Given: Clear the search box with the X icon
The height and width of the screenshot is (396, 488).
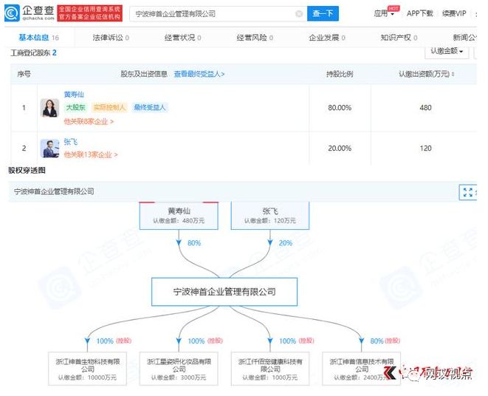Looking at the screenshot, I should coord(298,14).
